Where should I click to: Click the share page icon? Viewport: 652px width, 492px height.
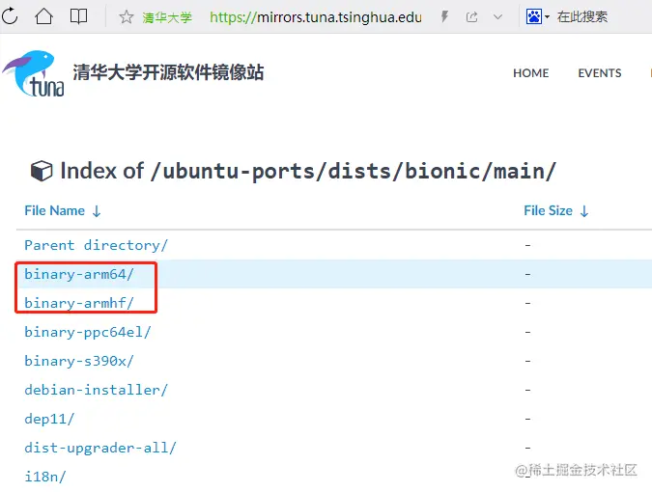click(471, 17)
